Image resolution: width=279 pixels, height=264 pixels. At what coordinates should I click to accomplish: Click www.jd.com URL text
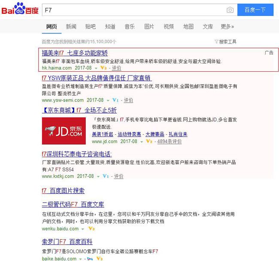tap(105, 141)
